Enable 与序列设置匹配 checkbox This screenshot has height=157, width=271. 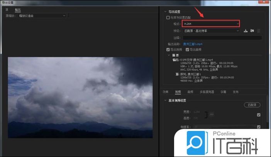(168, 18)
